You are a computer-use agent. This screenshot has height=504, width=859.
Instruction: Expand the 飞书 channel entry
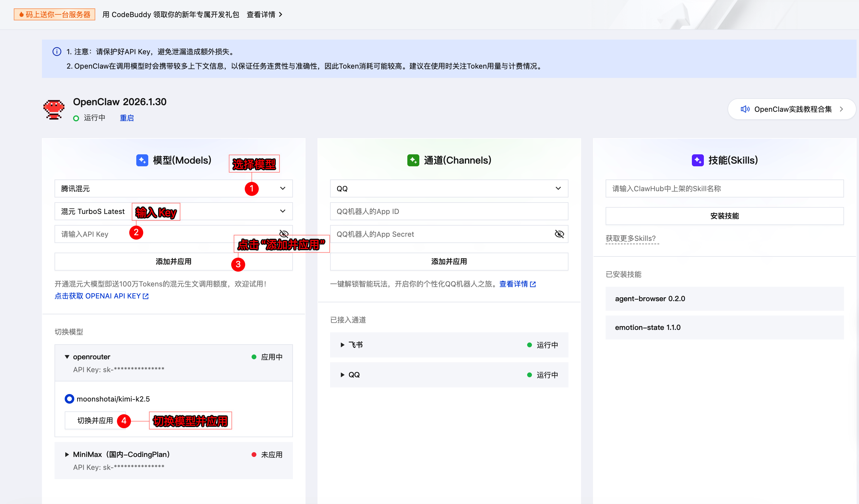coord(343,345)
